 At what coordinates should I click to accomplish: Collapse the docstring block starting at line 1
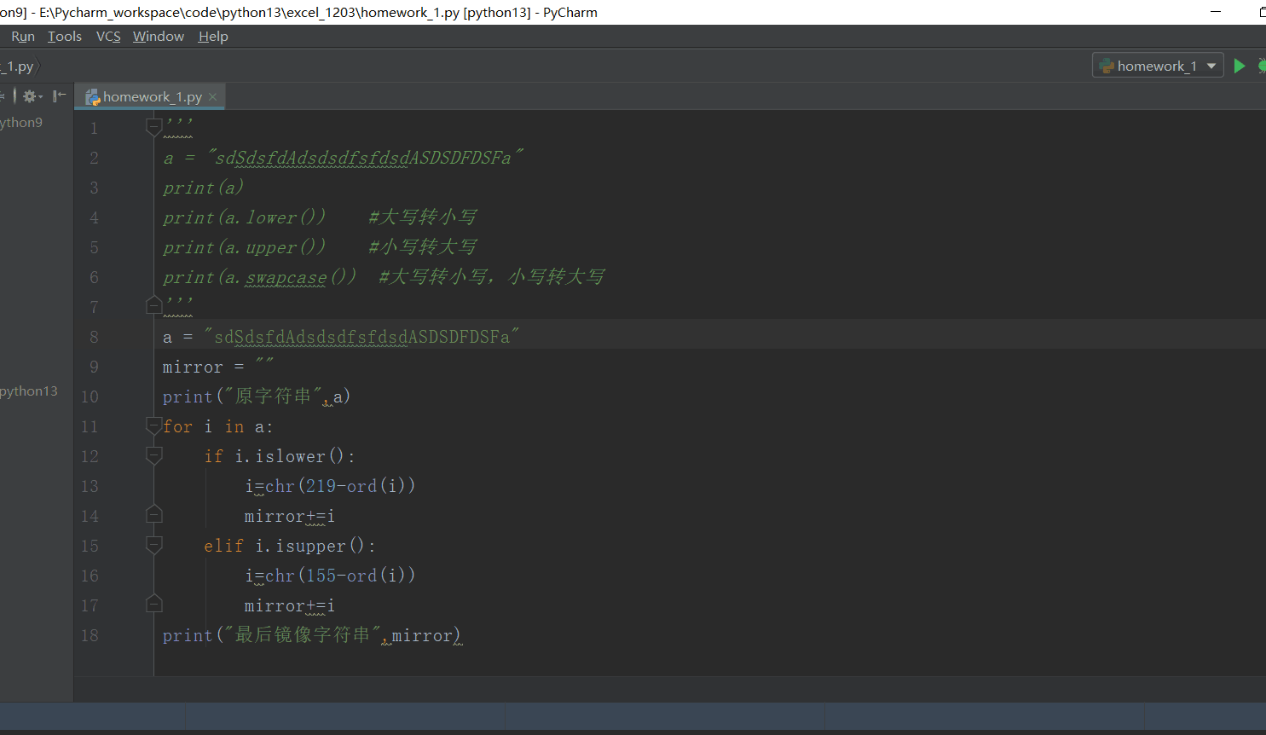click(153, 128)
